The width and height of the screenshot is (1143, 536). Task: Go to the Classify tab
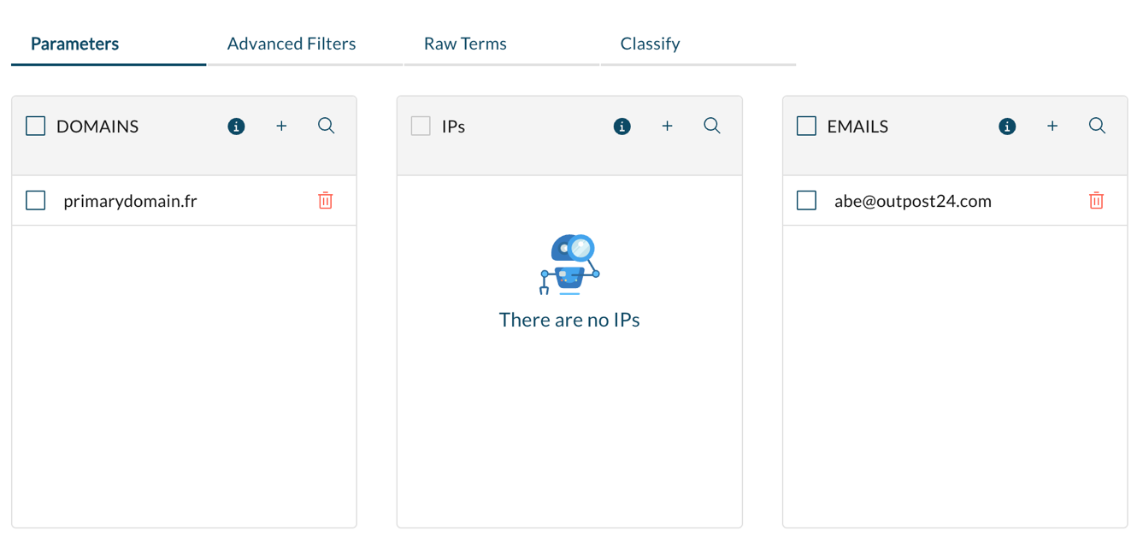[x=650, y=44]
